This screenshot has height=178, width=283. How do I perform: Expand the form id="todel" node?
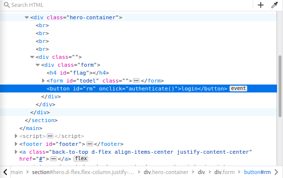(43, 81)
